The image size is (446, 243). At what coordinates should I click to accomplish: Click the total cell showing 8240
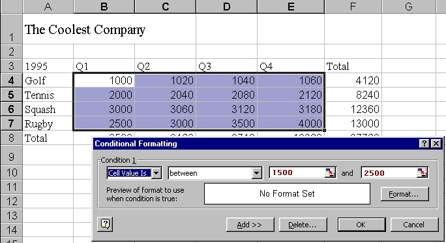[353, 95]
